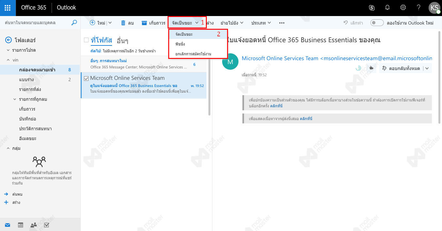Switch to the Tasks module icon
The image size is (442, 231).
click(46, 225)
